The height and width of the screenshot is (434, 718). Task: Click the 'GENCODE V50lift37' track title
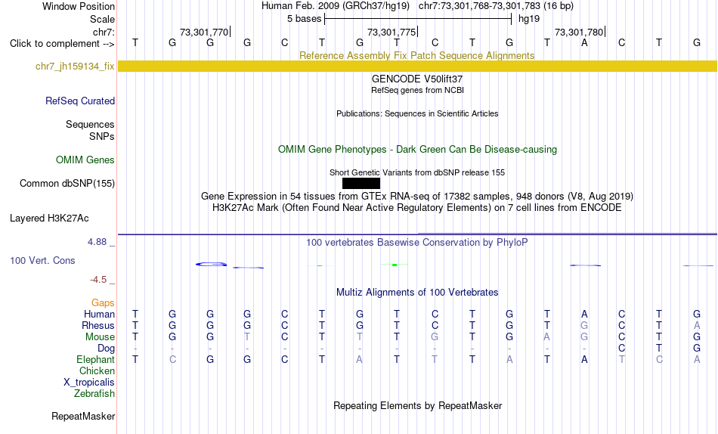417,79
